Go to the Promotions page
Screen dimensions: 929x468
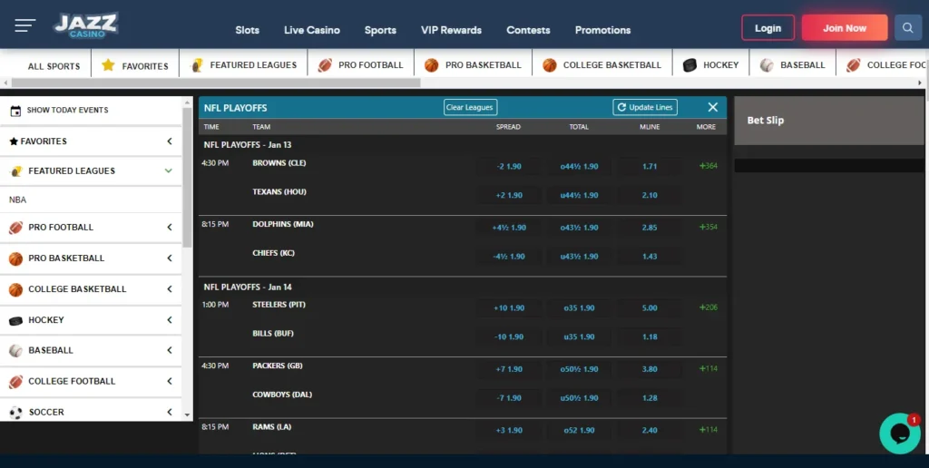pyautogui.click(x=602, y=30)
